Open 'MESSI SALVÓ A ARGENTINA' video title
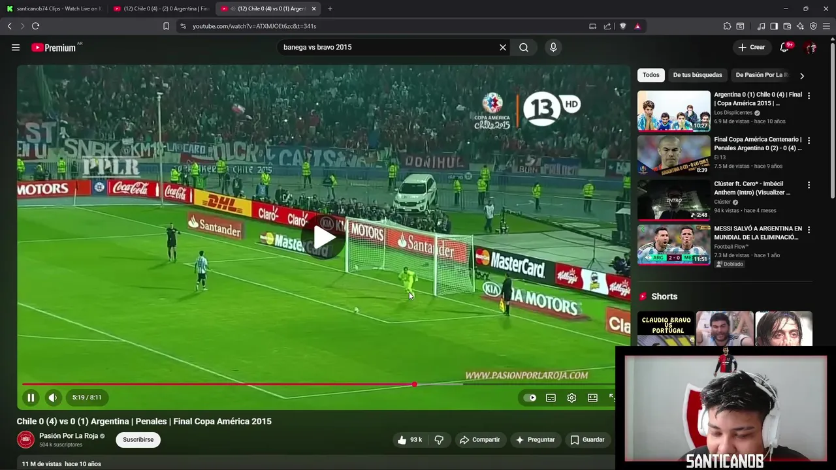The width and height of the screenshot is (836, 470). pyautogui.click(x=758, y=233)
